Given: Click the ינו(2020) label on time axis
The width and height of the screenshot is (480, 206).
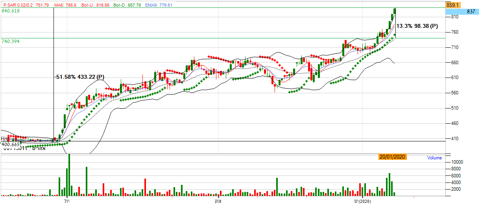Looking at the screenshot, I should pyautogui.click(x=362, y=201).
